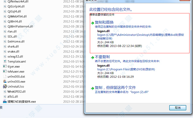Click the zlib1.dll file icon
This screenshot has height=118, width=193.
5,96
